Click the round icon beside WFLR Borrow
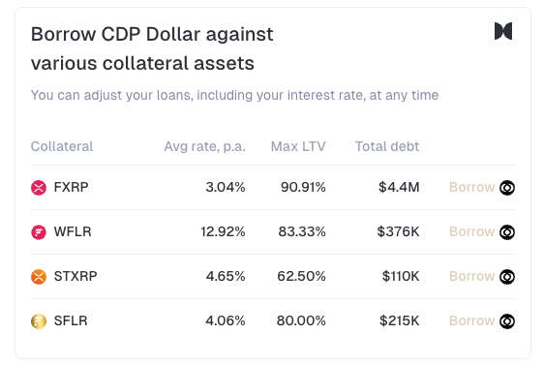544x365 pixels. (507, 232)
